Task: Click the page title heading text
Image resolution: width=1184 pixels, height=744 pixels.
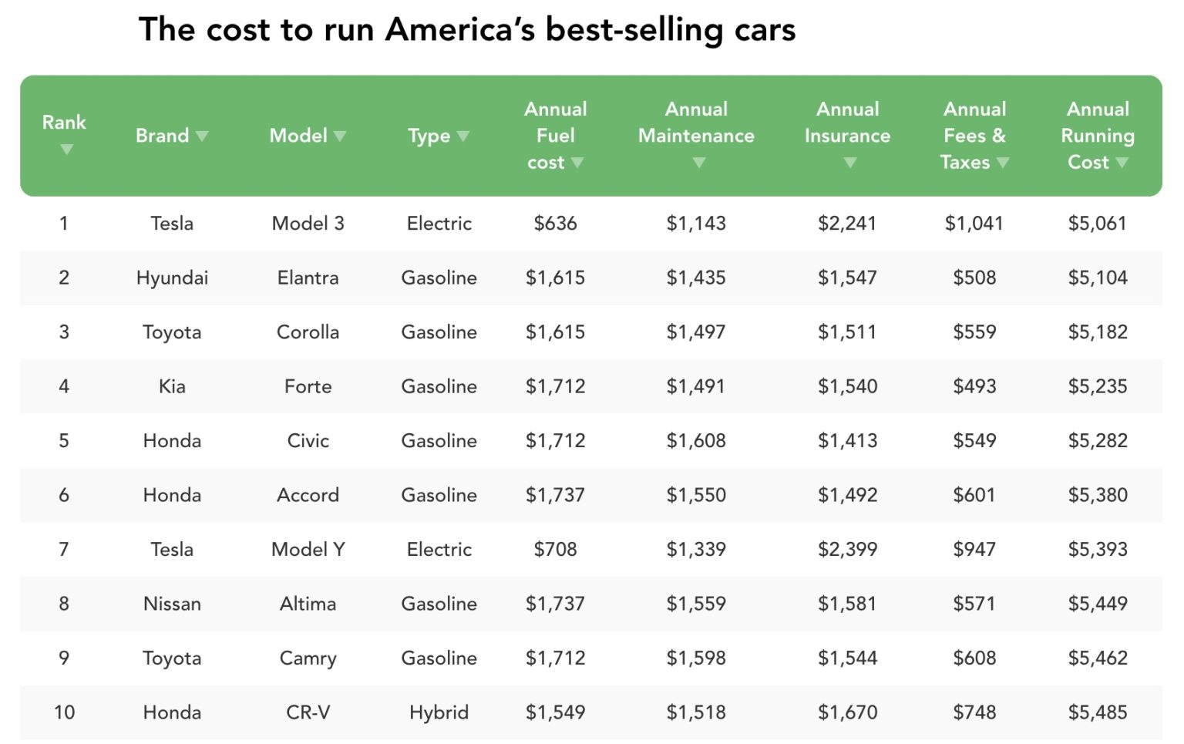Action: point(466,30)
